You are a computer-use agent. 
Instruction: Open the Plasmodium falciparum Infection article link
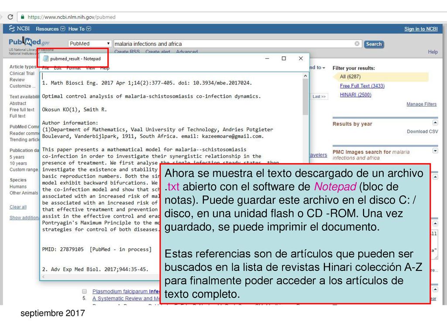[x=126, y=291]
